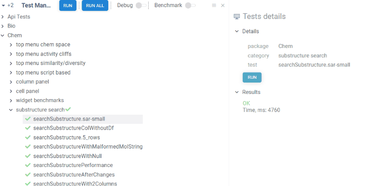
Task: Click the RUN ALL button
Action: (95, 6)
